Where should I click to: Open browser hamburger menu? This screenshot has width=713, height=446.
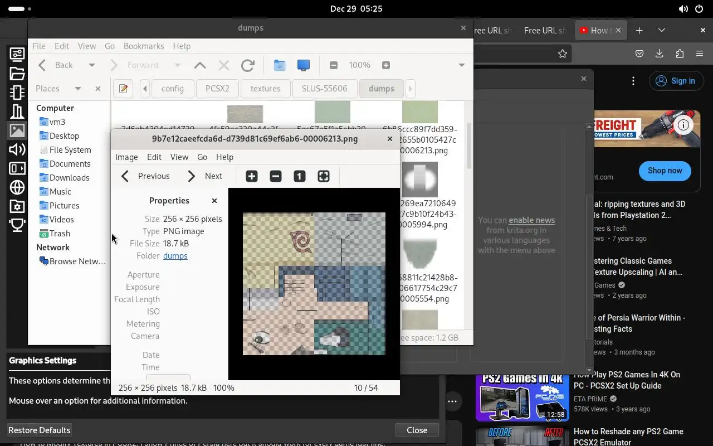tap(700, 54)
